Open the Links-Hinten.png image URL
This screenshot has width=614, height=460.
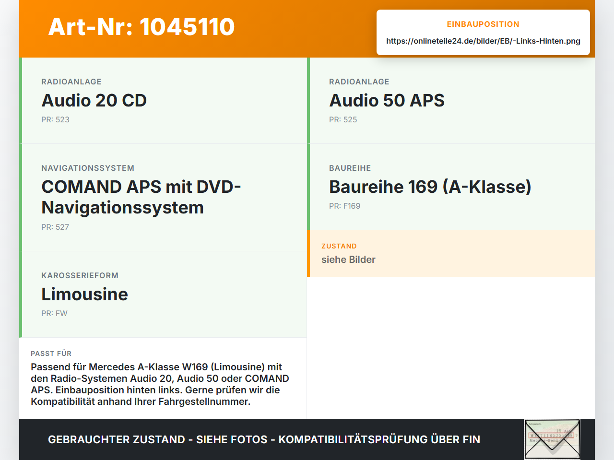click(483, 41)
